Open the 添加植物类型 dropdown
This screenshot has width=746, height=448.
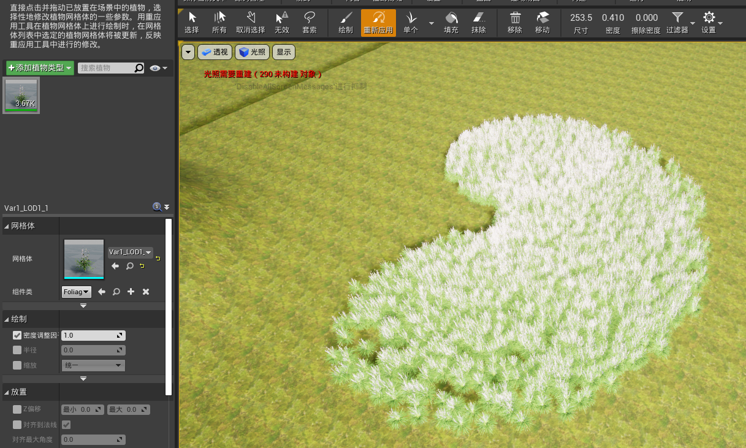point(40,68)
